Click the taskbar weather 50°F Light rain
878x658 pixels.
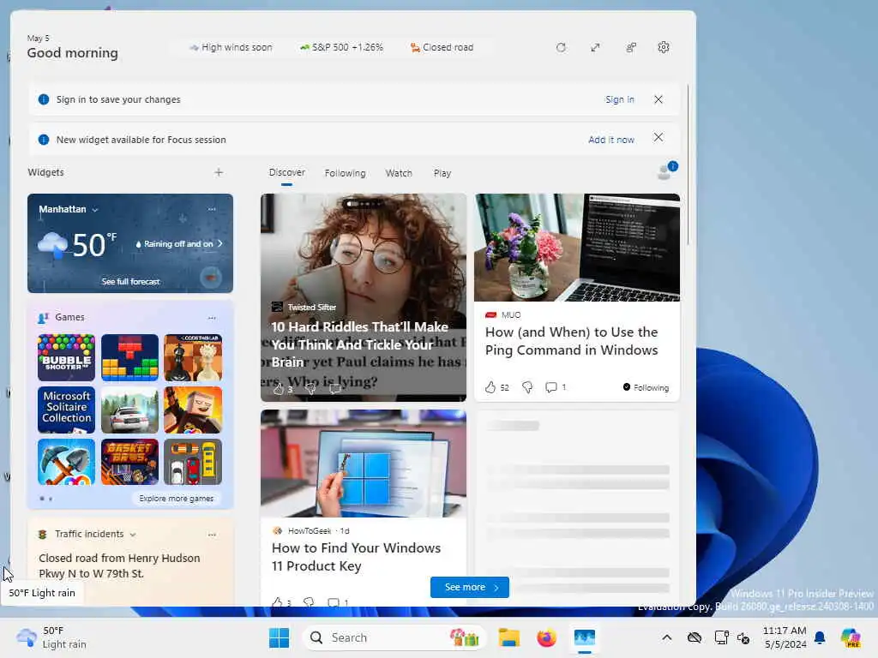(x=51, y=637)
